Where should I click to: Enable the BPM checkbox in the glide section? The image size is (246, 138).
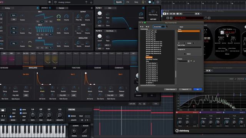(x=21, y=110)
